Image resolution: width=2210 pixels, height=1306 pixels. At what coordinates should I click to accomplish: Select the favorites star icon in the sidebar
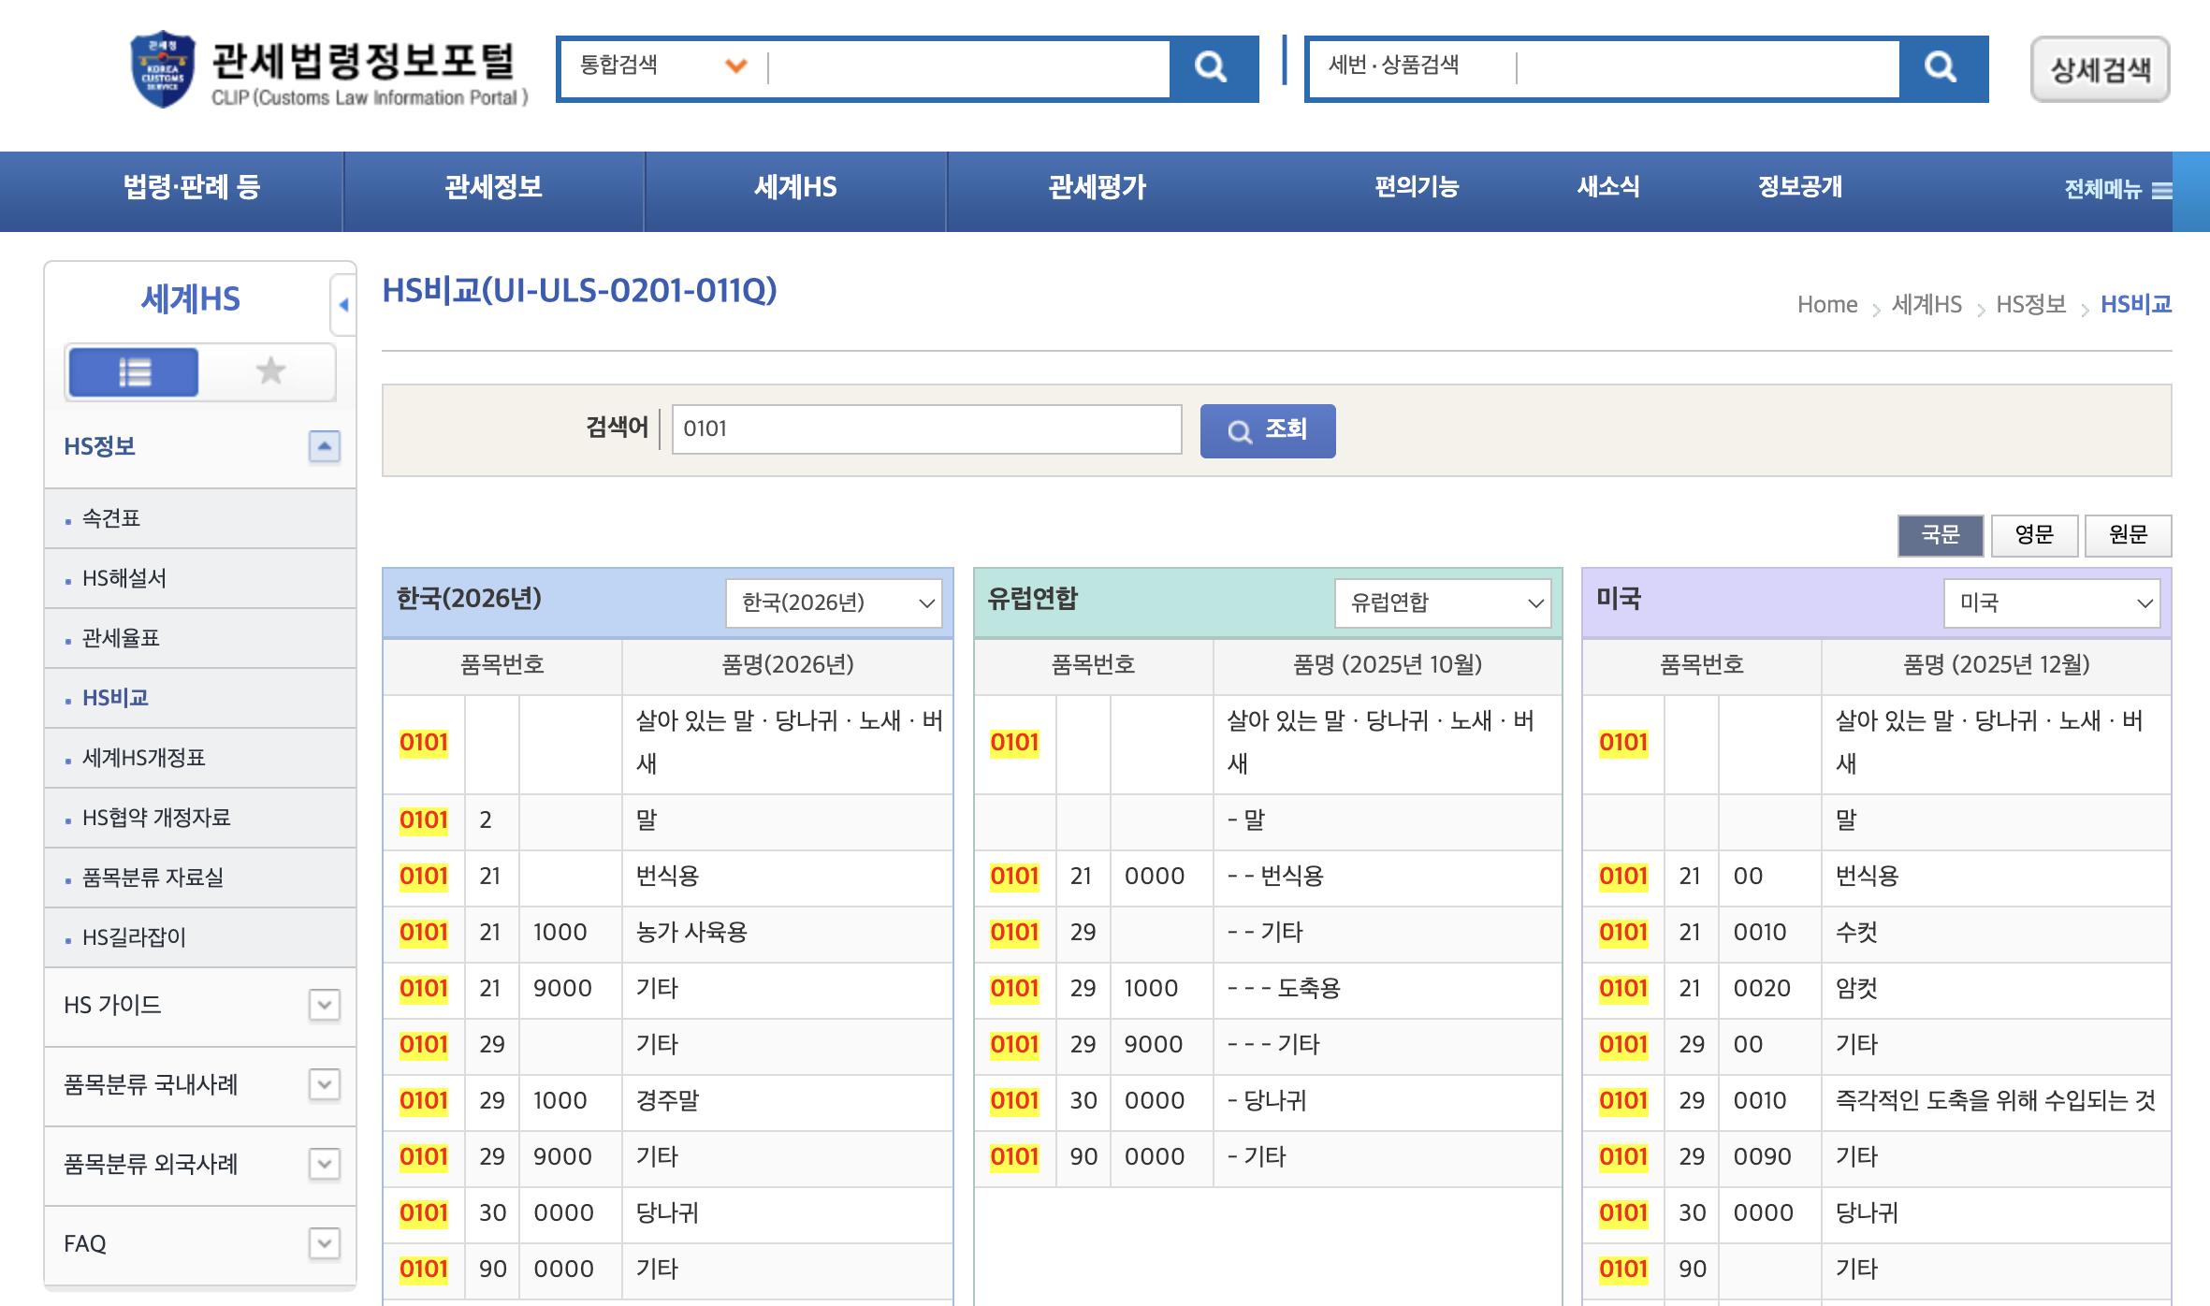click(269, 371)
